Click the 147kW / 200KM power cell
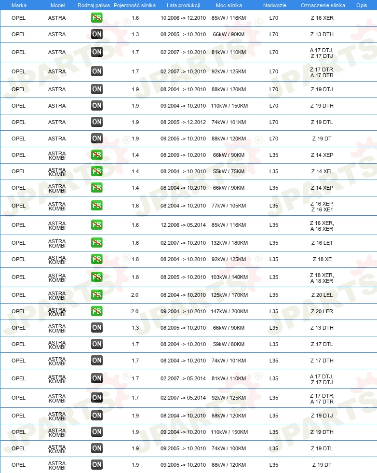The width and height of the screenshot is (377, 473). tap(229, 311)
